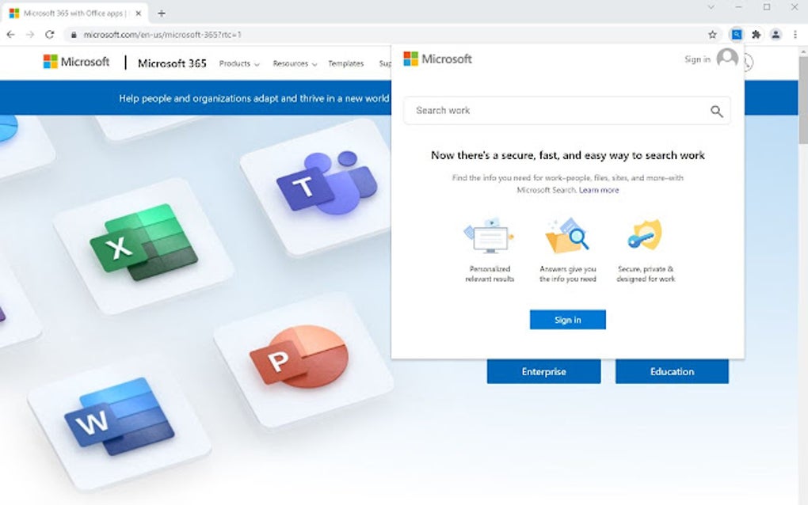The width and height of the screenshot is (808, 505).
Task: Open the Chrome profile avatar icon
Action: (x=776, y=35)
